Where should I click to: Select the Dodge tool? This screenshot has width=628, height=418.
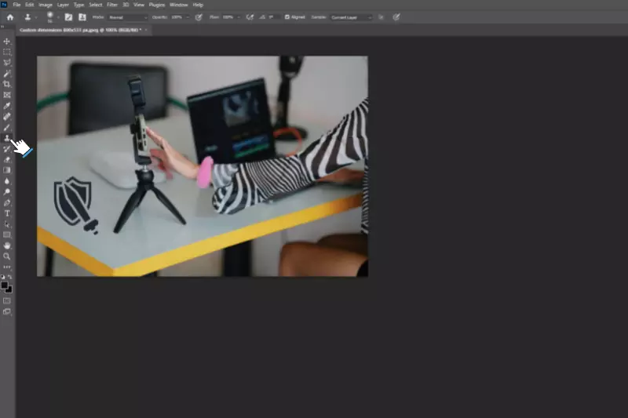7,192
